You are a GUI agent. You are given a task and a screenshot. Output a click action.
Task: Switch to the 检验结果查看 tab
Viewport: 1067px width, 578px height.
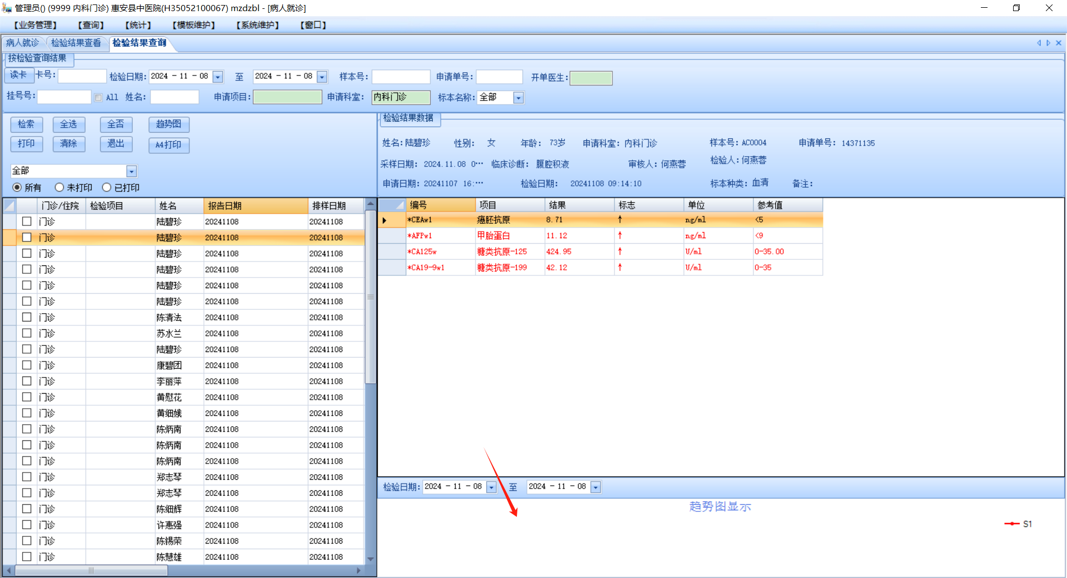[76, 43]
